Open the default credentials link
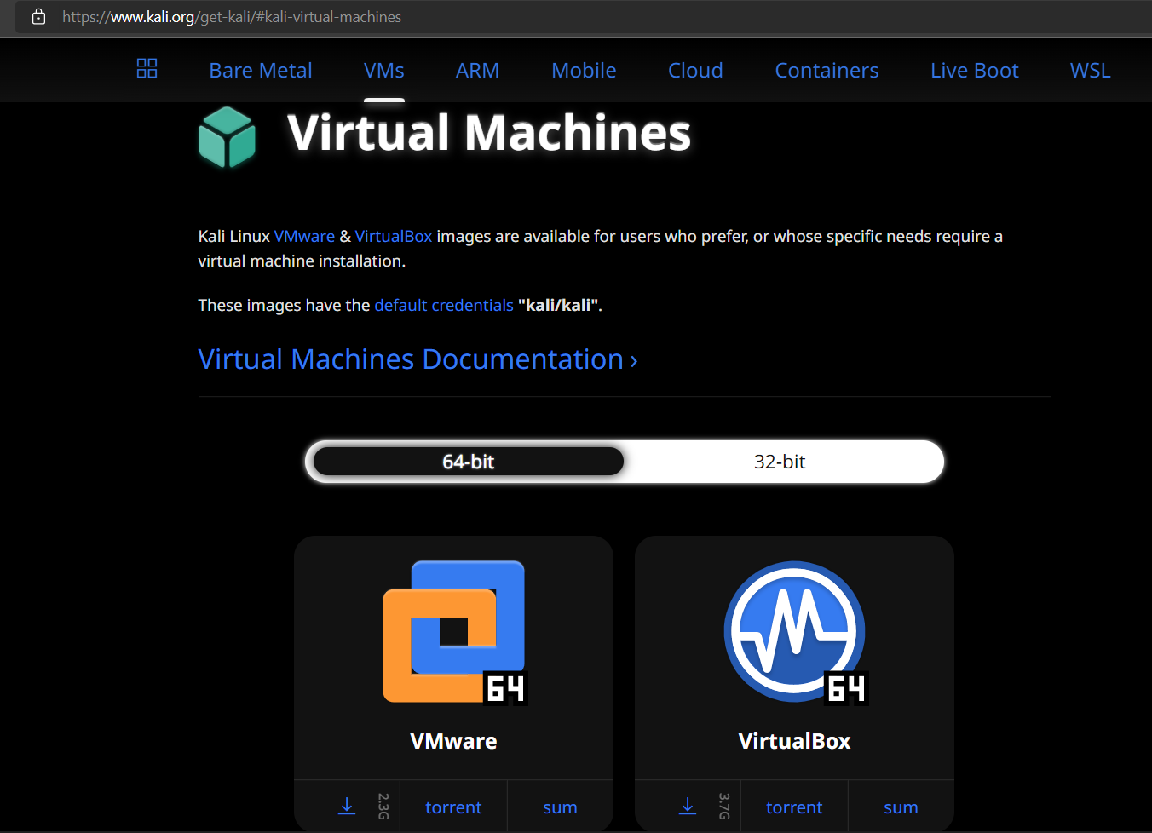The width and height of the screenshot is (1152, 833). click(444, 306)
